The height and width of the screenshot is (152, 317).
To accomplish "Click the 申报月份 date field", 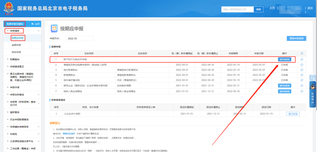I will tap(80, 38).
